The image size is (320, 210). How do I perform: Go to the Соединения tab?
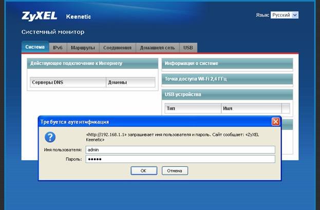pyautogui.click(x=117, y=47)
